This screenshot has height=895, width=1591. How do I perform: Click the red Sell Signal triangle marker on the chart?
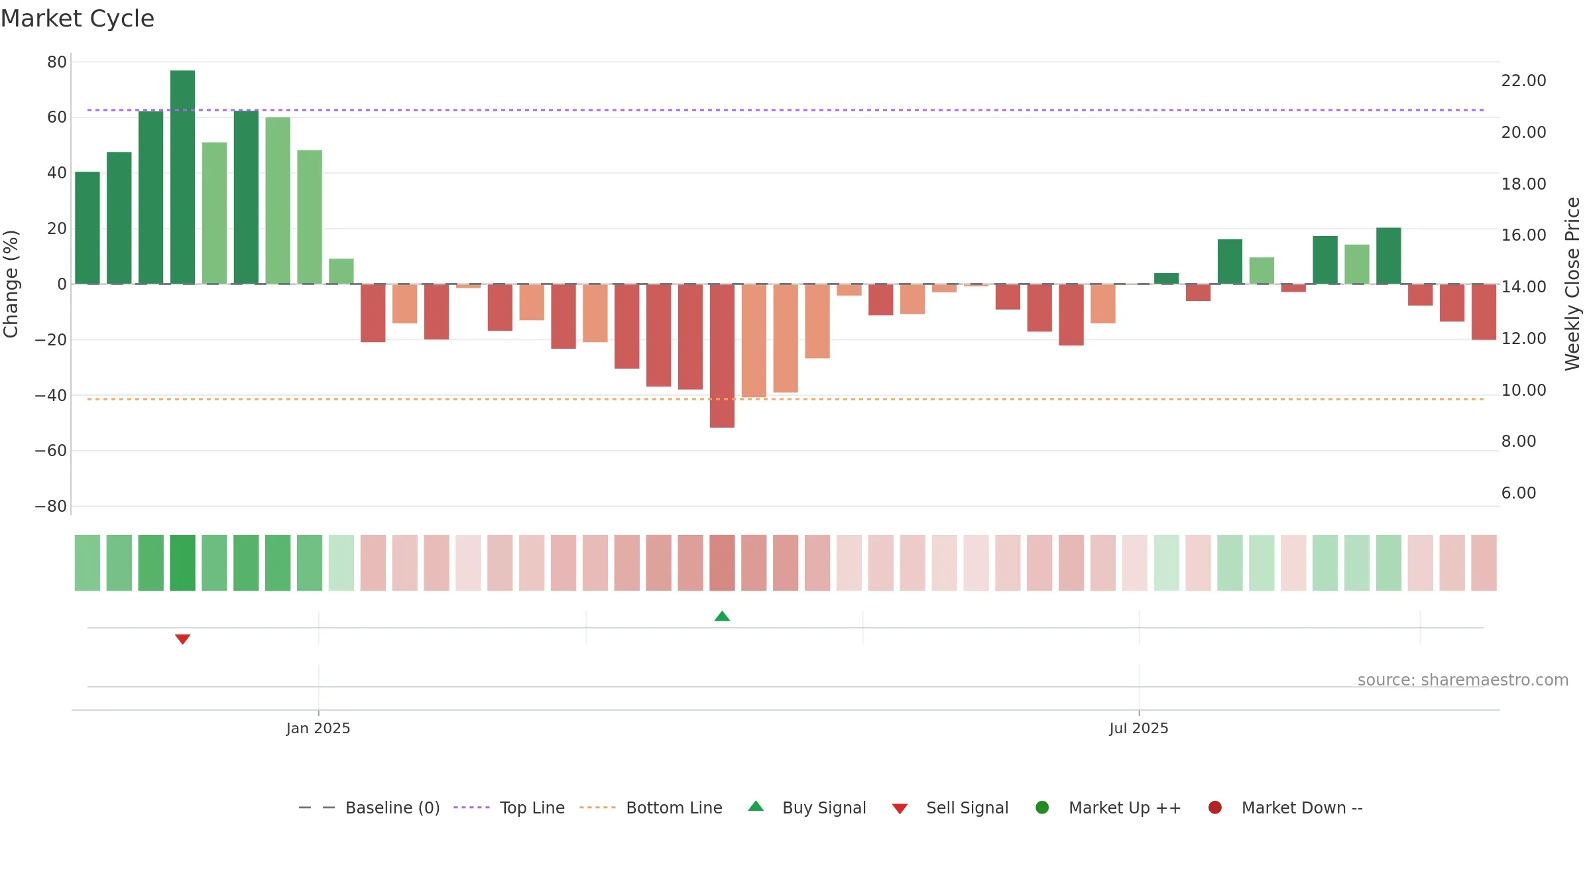183,639
